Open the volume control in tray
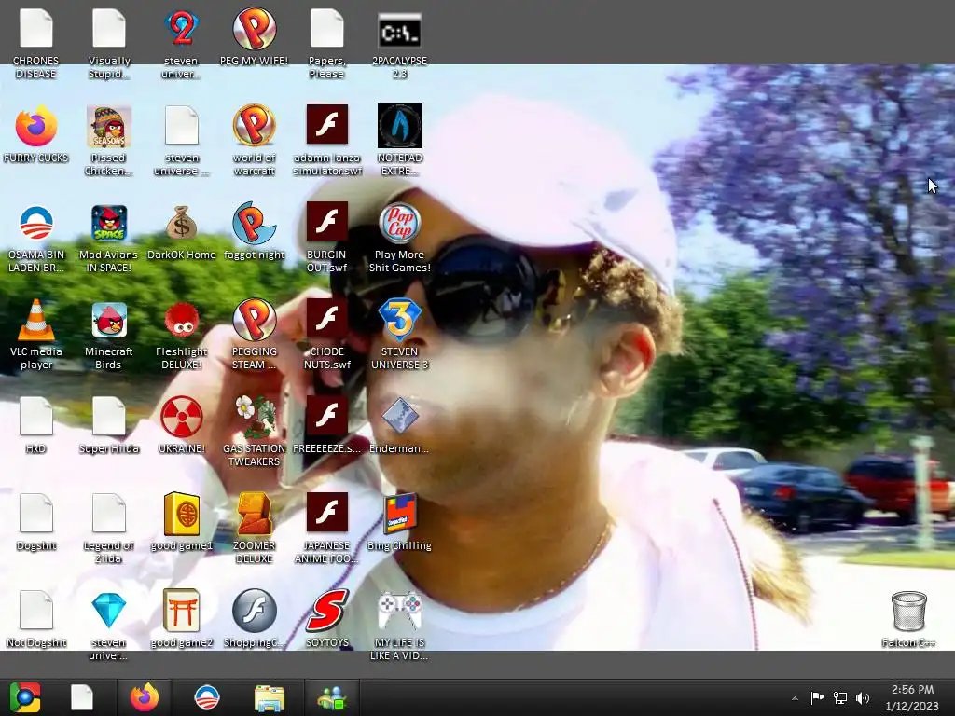 [x=863, y=698]
